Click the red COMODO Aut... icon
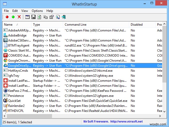The image size is (169, 127). point(5,55)
